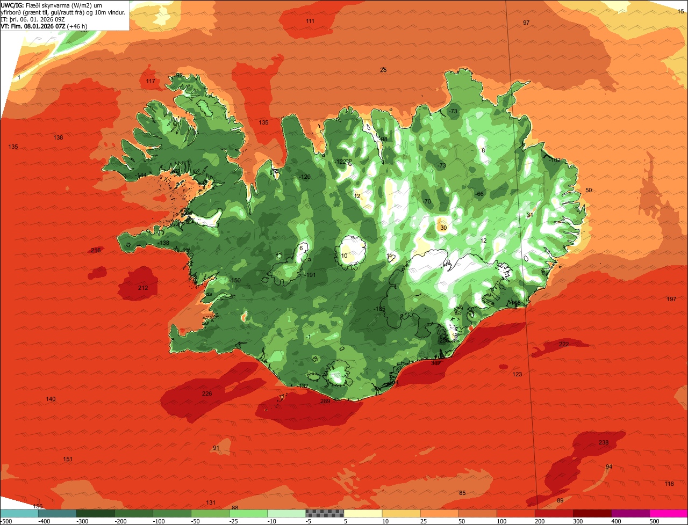The width and height of the screenshot is (688, 525).
Task: Click the -191 value in west Iceland
Action: pyautogui.click(x=310, y=275)
